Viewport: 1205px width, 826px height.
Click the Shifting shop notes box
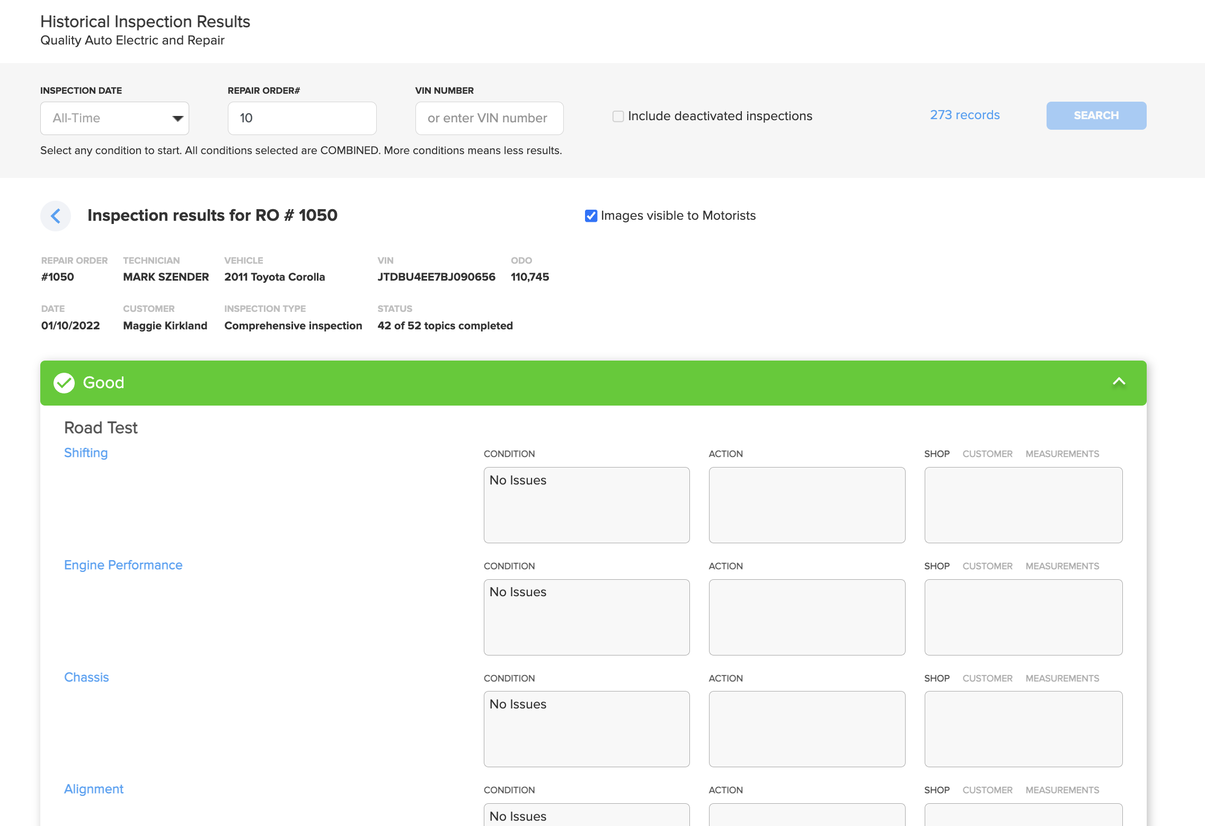click(1023, 505)
